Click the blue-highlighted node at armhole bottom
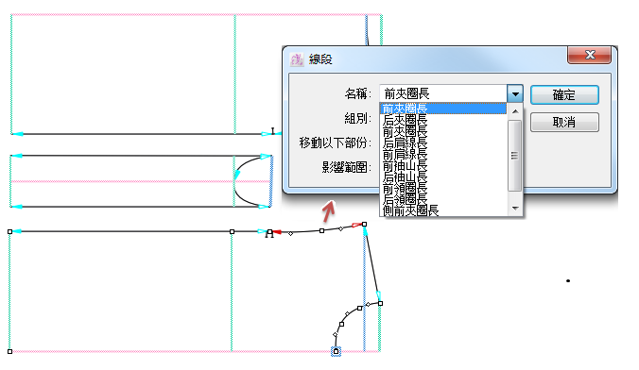Image resolution: width=639 pixels, height=370 pixels. [x=336, y=351]
